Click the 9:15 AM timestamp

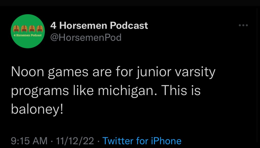29,141
